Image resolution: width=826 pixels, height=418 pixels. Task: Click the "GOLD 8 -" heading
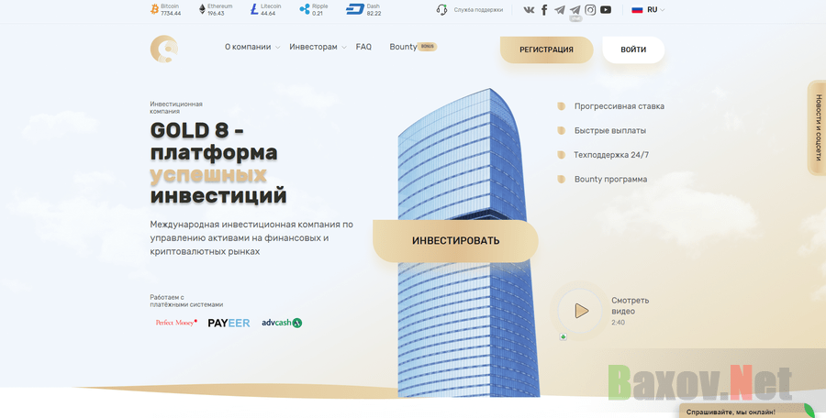click(x=196, y=130)
